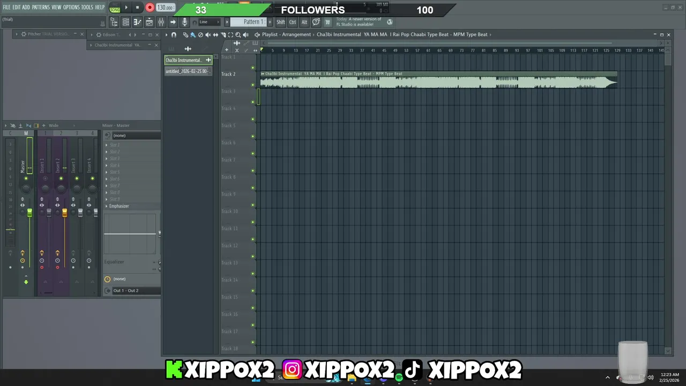686x386 pixels.
Task: Select the playlist Paint brush tool
Action: 193,35
